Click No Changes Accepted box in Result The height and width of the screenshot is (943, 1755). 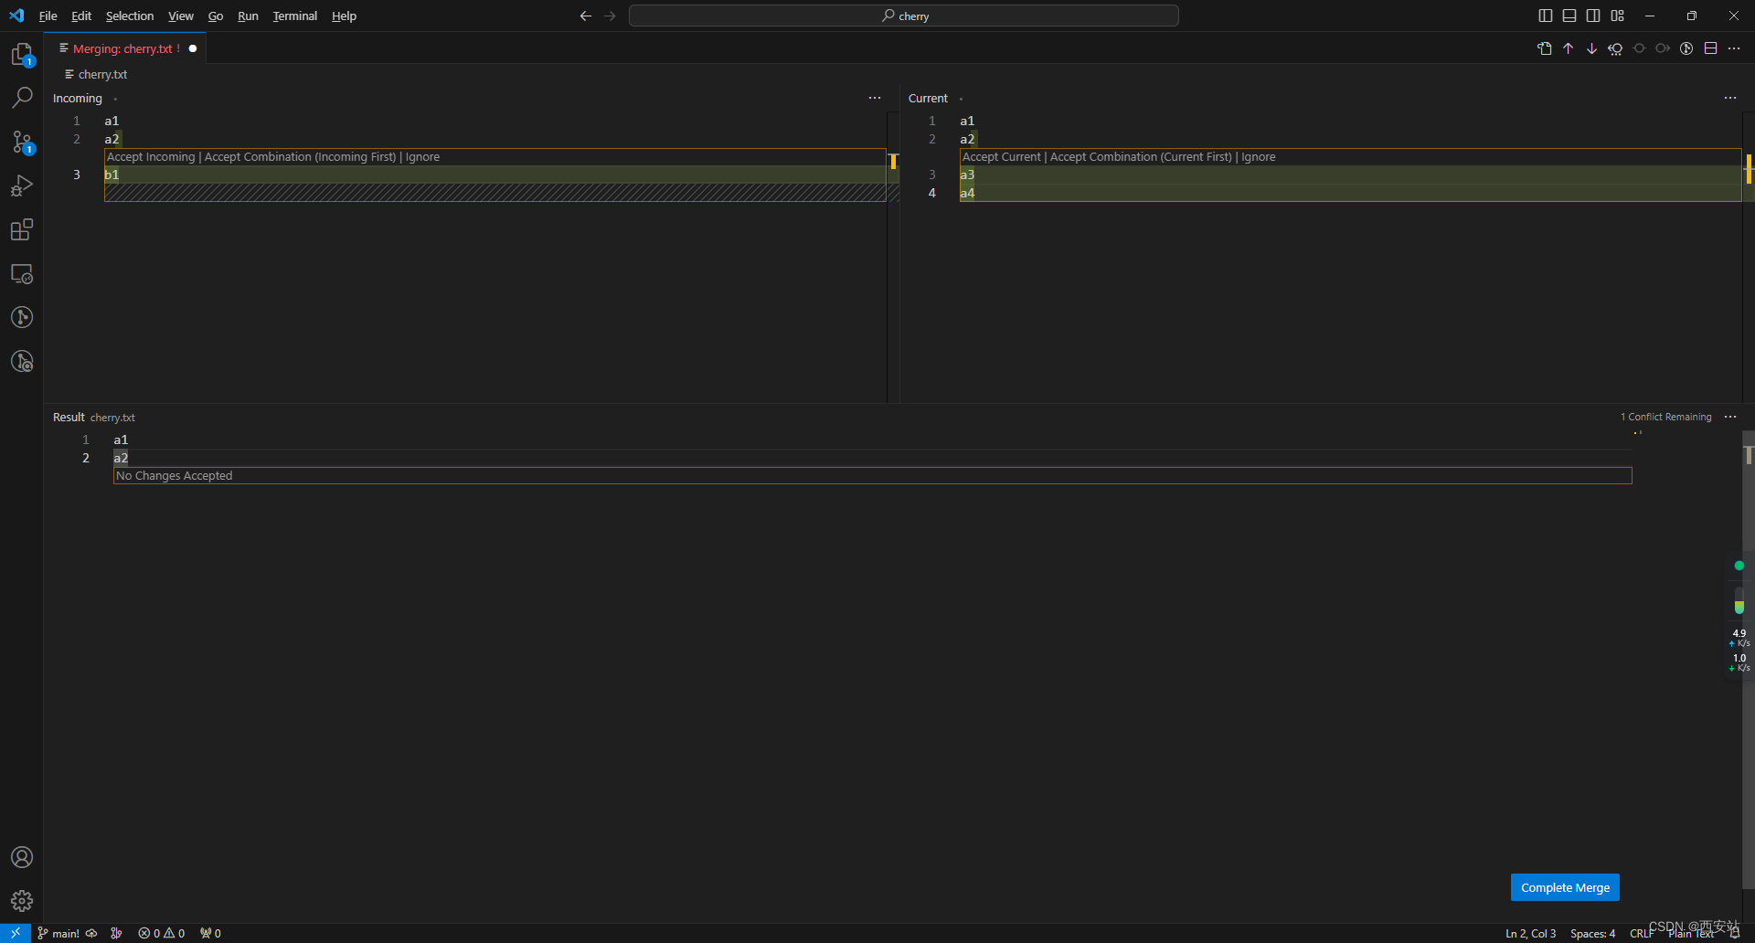[x=872, y=476]
